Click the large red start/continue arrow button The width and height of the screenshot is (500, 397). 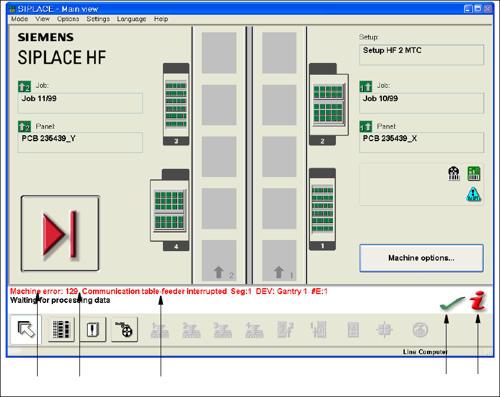pos(60,233)
